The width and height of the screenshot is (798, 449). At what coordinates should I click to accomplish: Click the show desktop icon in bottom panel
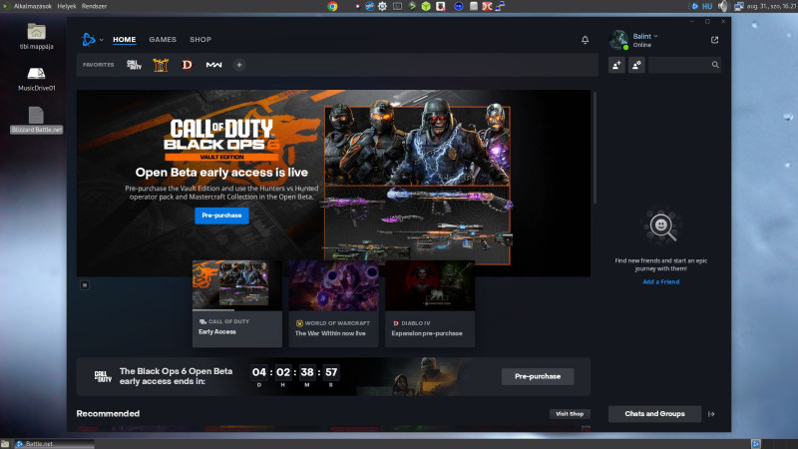point(5,444)
